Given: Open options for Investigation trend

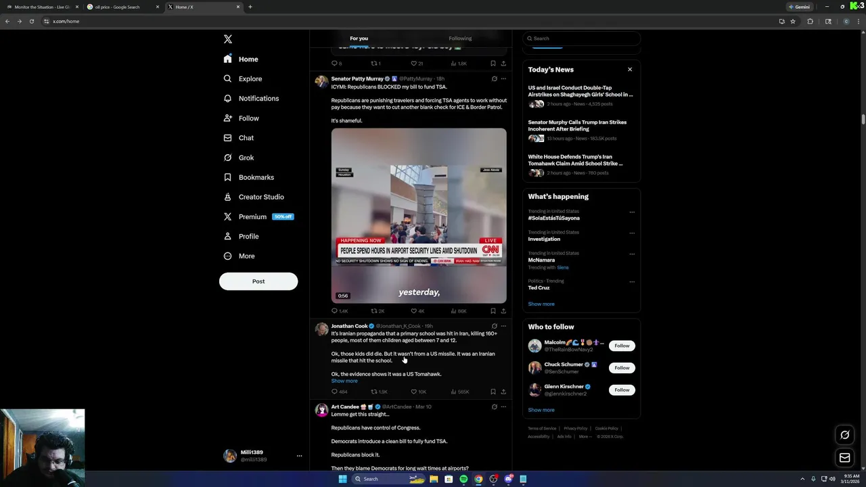Looking at the screenshot, I should click(632, 233).
